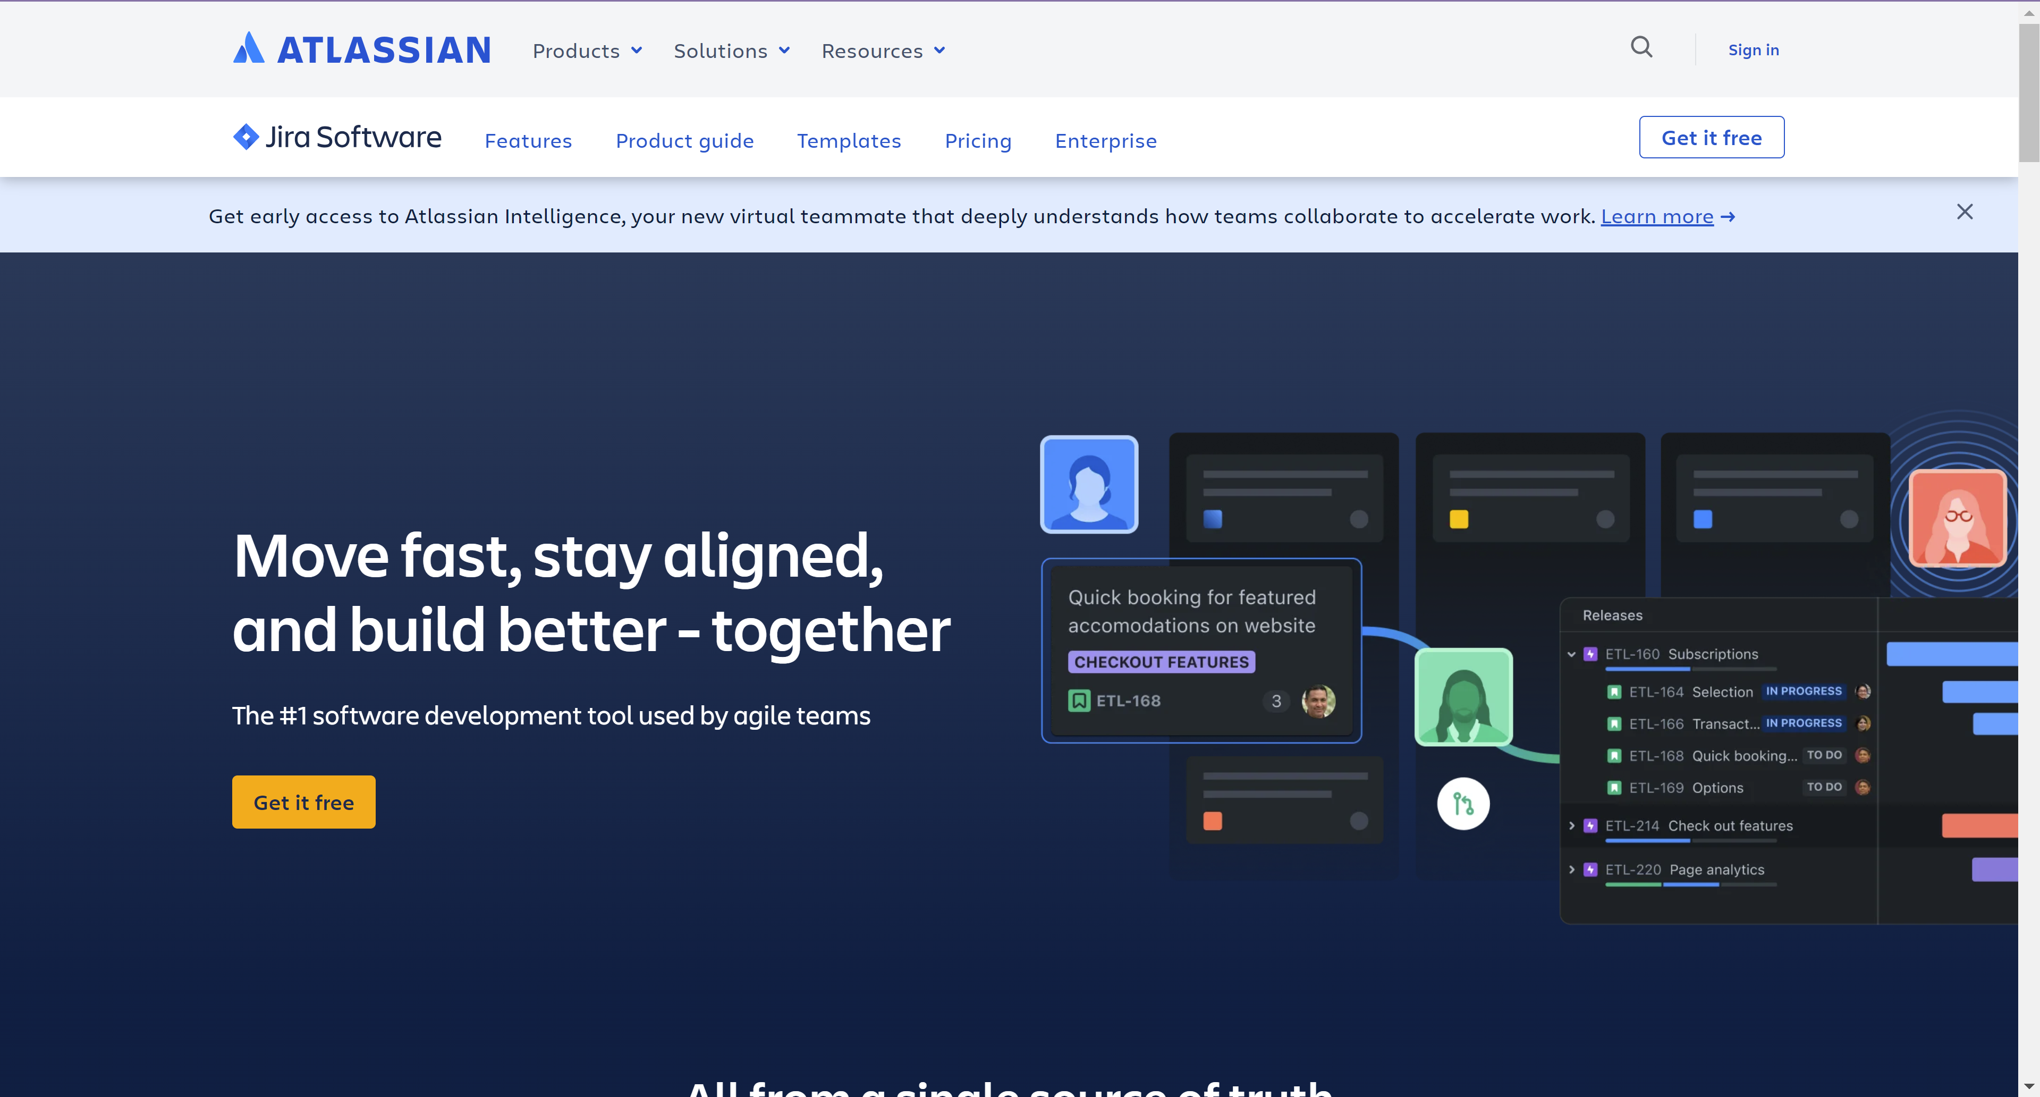2040x1097 pixels.
Task: Open the Enterprise tab
Action: pos(1105,140)
